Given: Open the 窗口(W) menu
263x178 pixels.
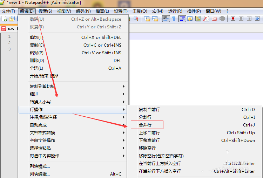Looking at the screenshot, I should click(x=213, y=11).
